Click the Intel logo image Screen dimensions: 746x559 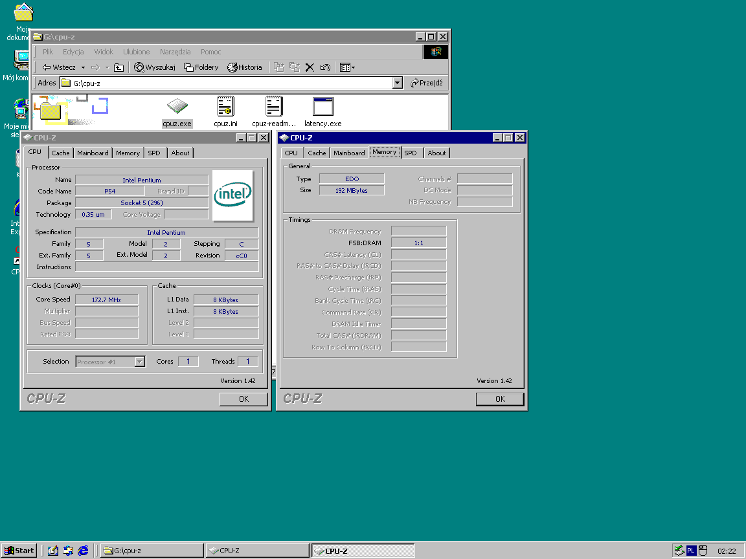point(232,195)
